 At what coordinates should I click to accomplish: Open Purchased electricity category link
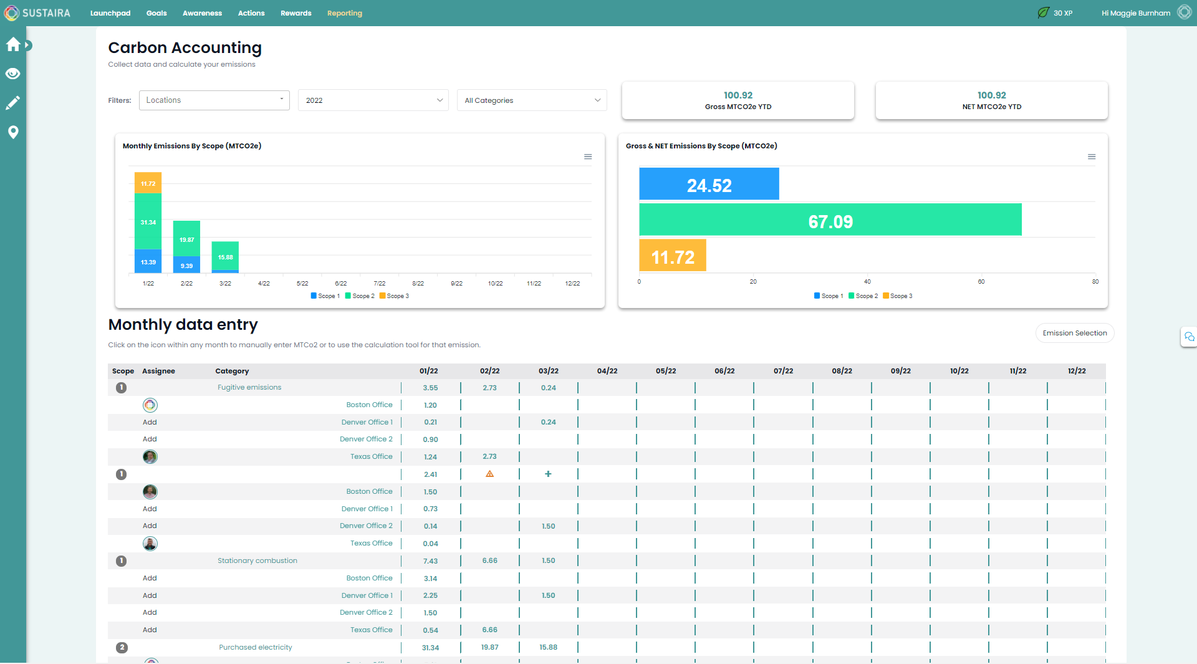(256, 648)
